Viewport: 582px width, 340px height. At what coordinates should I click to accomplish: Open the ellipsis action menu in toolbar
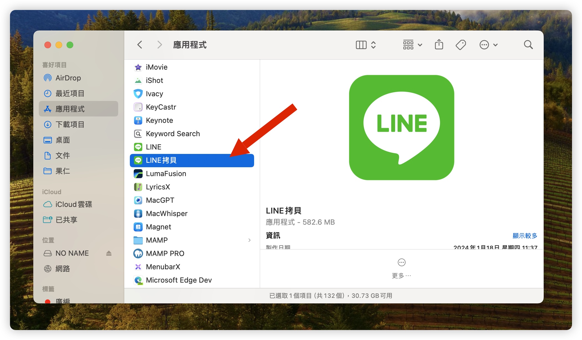tap(489, 45)
